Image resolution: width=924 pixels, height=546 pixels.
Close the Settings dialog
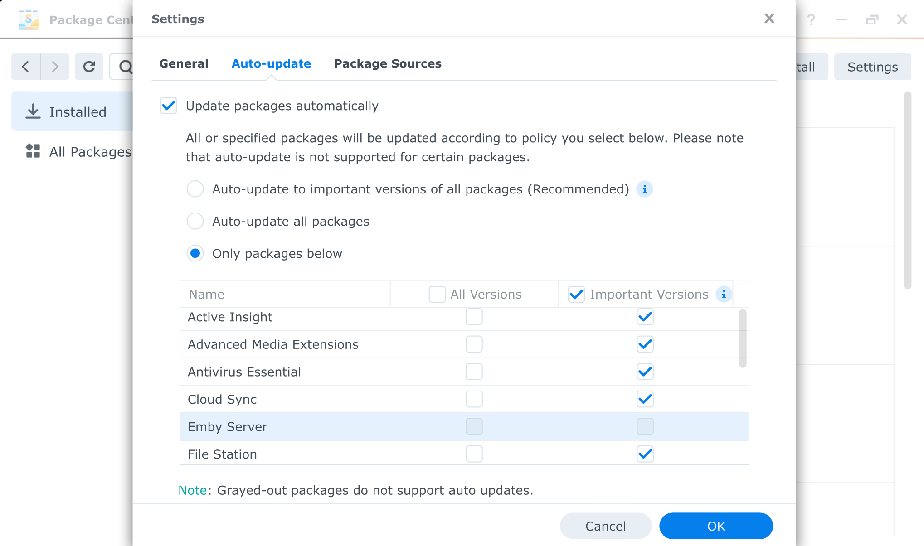(x=769, y=19)
